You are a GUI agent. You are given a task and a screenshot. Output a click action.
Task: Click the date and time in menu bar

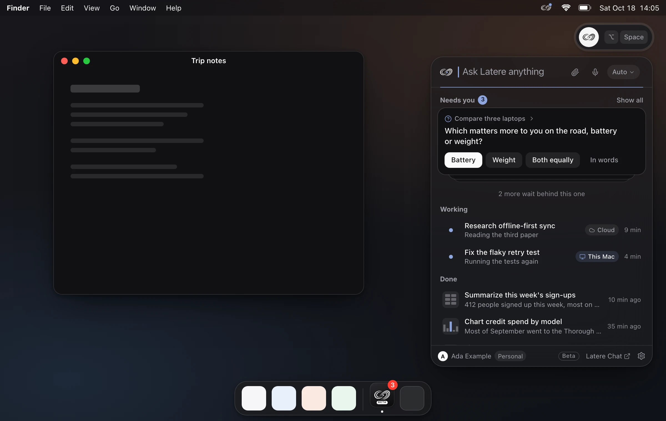tap(629, 8)
